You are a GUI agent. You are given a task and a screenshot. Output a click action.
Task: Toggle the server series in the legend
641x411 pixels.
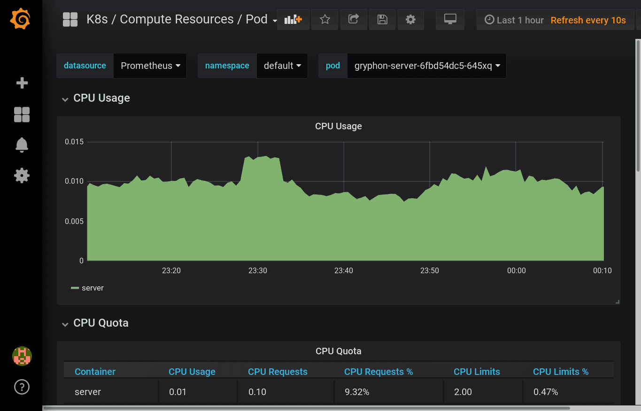tap(92, 288)
